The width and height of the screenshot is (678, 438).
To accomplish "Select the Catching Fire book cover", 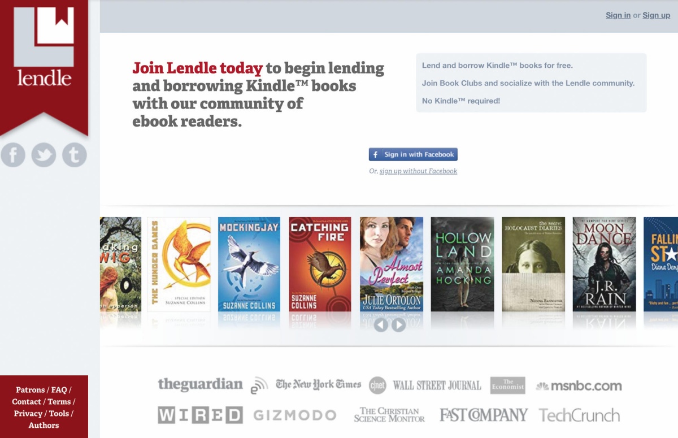I will pyautogui.click(x=320, y=264).
